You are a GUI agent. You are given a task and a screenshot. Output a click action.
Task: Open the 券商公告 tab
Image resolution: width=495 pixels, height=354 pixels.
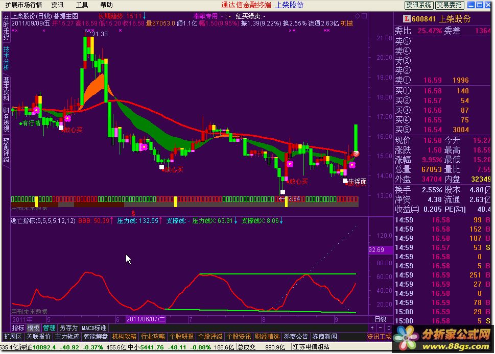point(296,337)
